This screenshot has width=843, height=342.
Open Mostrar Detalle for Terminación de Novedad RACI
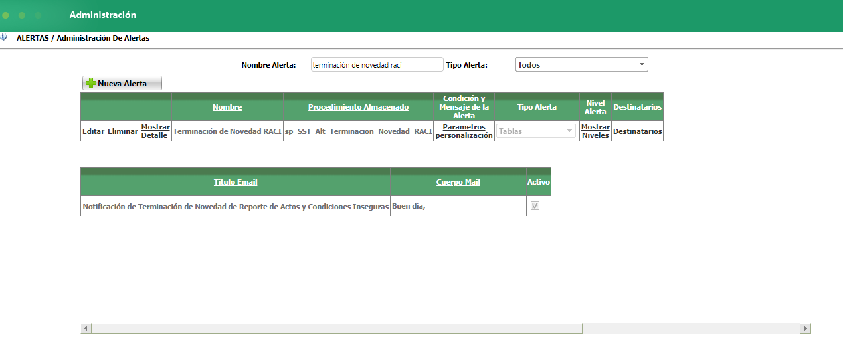tap(155, 131)
